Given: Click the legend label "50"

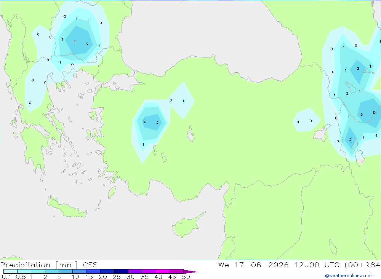Looking at the screenshot, I should (x=186, y=277).
